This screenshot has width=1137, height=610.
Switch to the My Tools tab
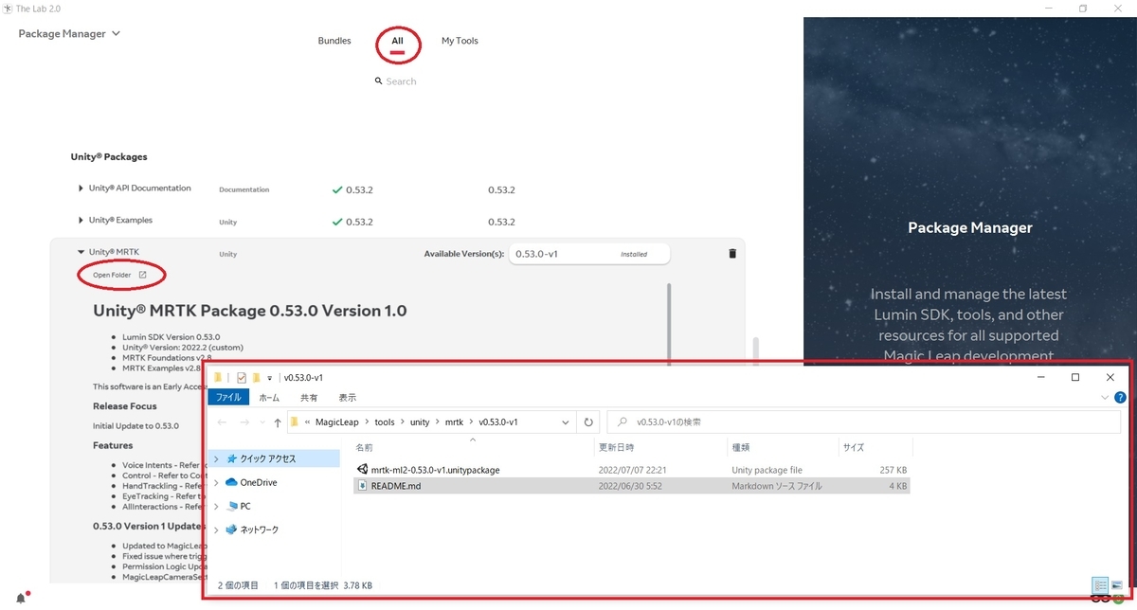click(x=460, y=41)
